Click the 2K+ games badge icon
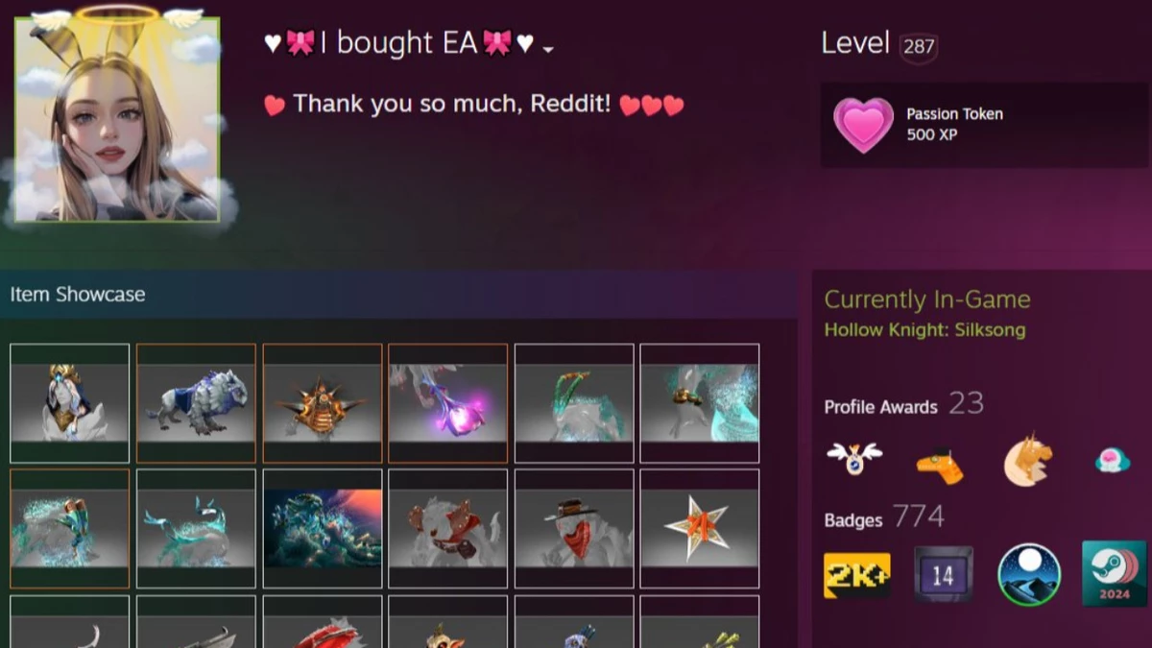The height and width of the screenshot is (648, 1152). click(x=856, y=576)
